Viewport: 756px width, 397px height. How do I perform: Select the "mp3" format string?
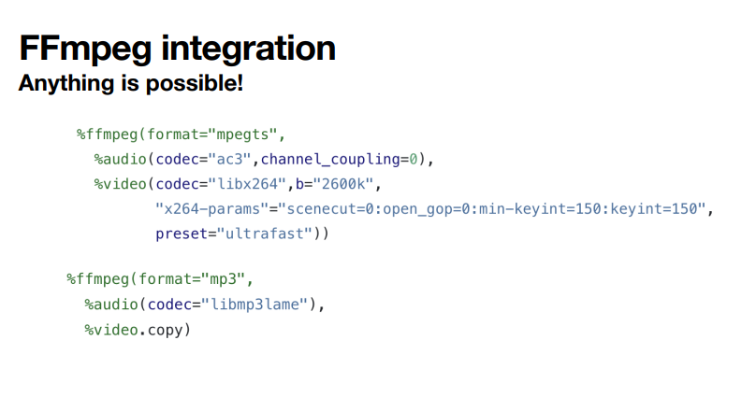pyautogui.click(x=232, y=279)
